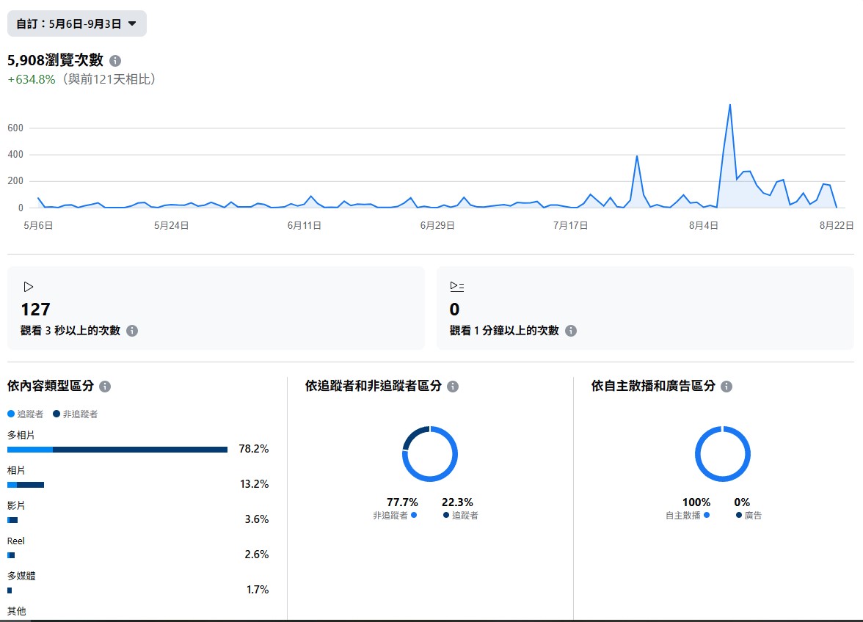Screen dimensions: 863x622
Task: Click the playlist icon above the 0 count
Action: (x=456, y=287)
